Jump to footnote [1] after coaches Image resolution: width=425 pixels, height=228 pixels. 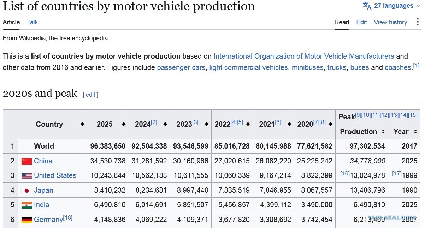[x=416, y=66]
